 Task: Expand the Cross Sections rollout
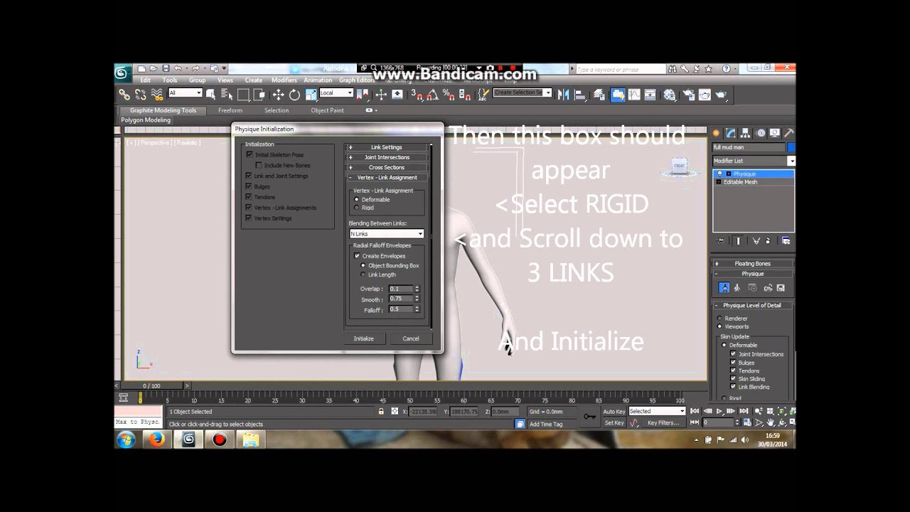(387, 167)
